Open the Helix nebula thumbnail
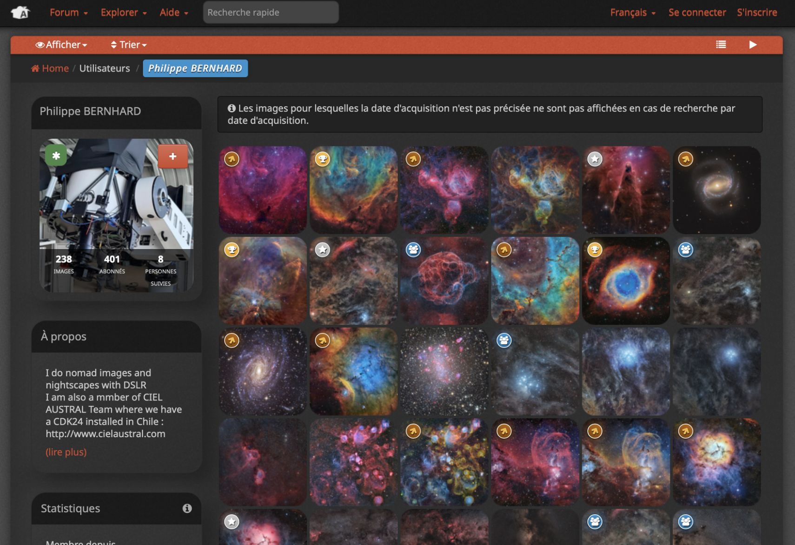Screen dimensions: 795x545 (626, 281)
